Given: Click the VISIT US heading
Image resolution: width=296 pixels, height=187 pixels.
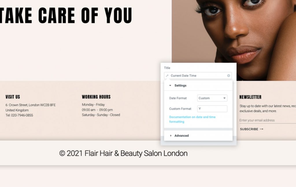Looking at the screenshot, I should 13,97.
